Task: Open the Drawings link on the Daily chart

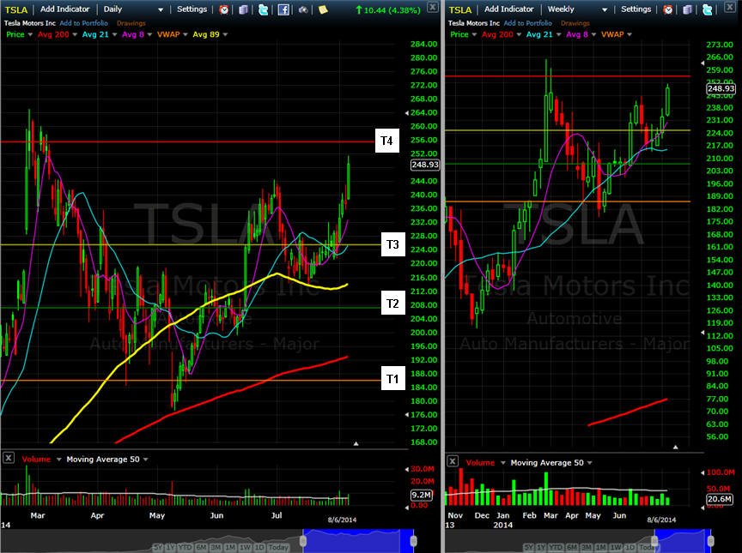Action: (x=131, y=23)
